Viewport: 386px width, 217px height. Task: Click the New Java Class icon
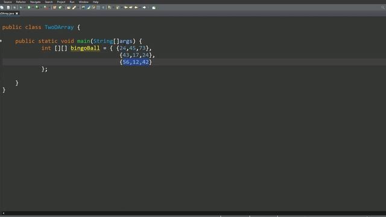coord(60,7)
